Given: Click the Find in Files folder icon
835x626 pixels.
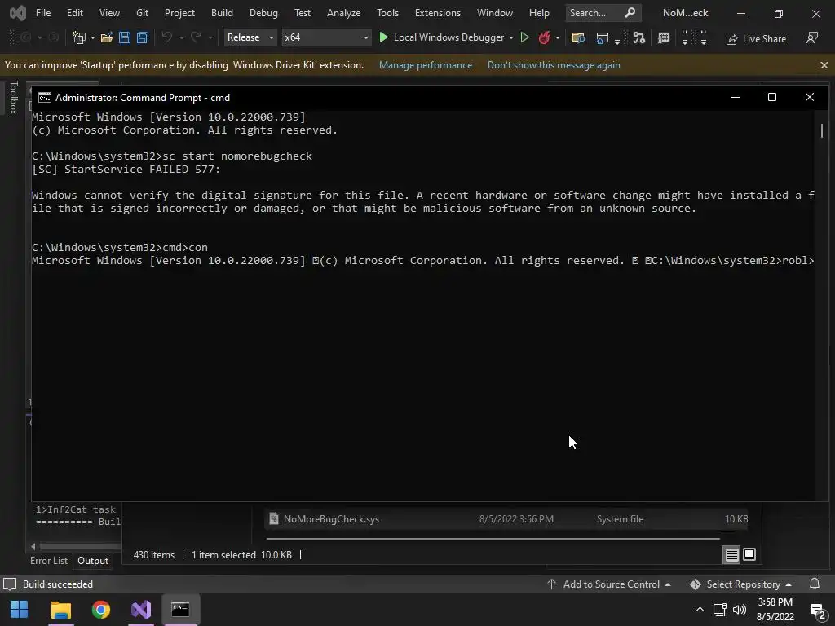Looking at the screenshot, I should coord(578,37).
